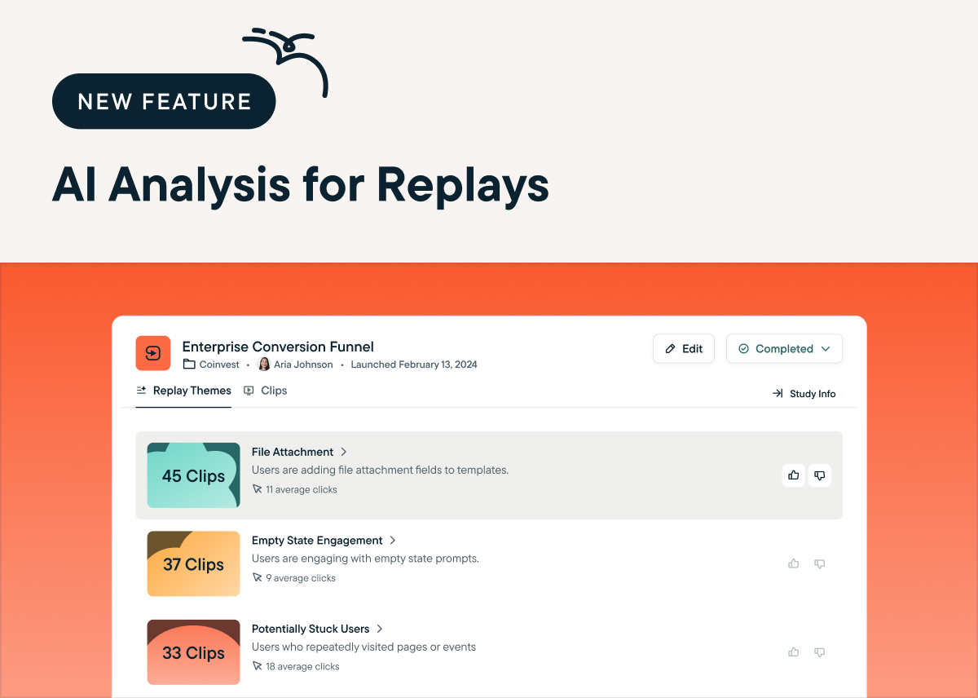Open the 45 Clips thumbnail
The width and height of the screenshot is (978, 698).
193,475
